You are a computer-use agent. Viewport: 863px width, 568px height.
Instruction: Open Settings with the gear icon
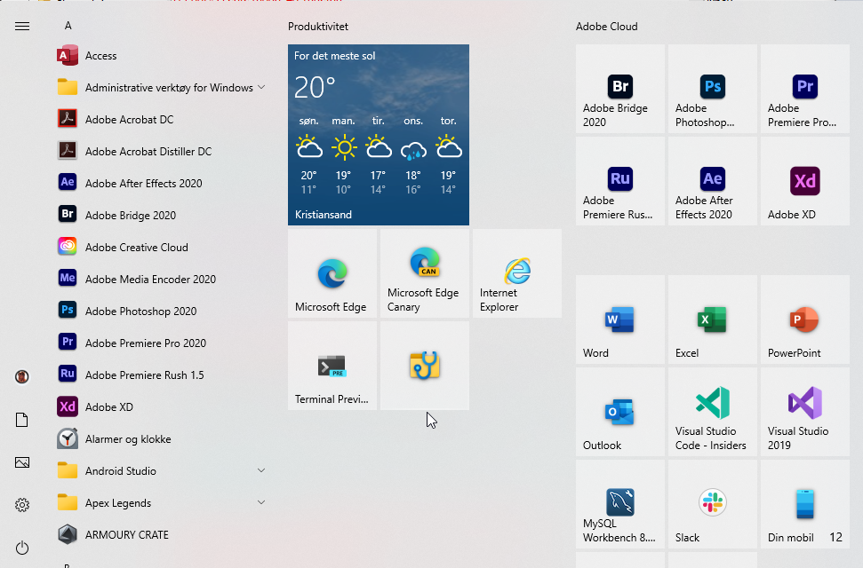[x=22, y=505]
